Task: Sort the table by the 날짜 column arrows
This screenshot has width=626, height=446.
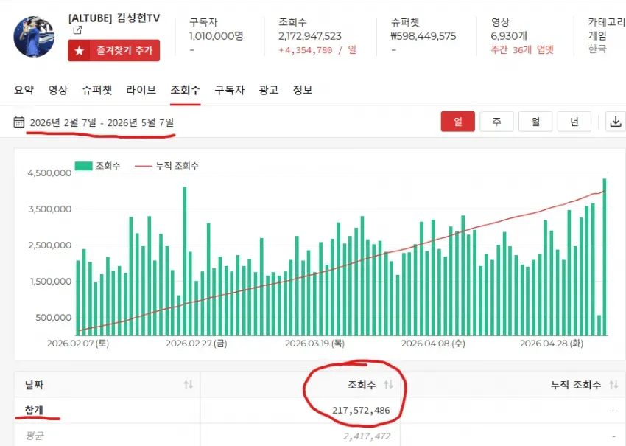Action: pyautogui.click(x=189, y=385)
